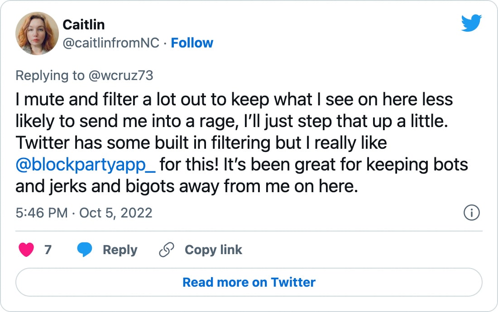The height and width of the screenshot is (312, 498).
Task: Click the chain link icon
Action: [x=167, y=250]
